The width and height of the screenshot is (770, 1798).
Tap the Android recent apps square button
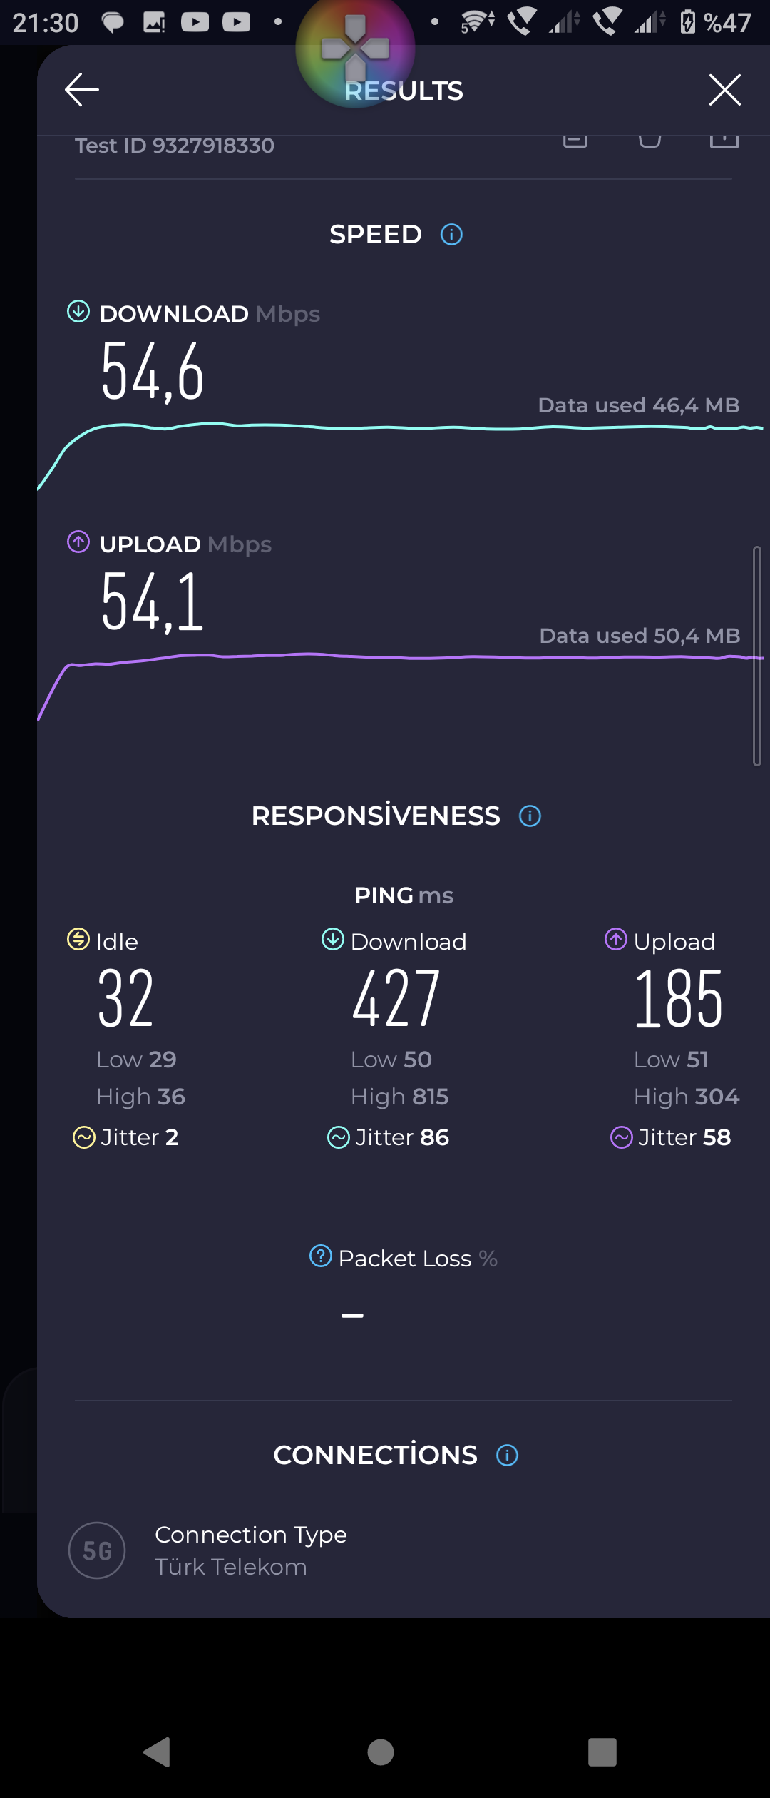pos(602,1752)
